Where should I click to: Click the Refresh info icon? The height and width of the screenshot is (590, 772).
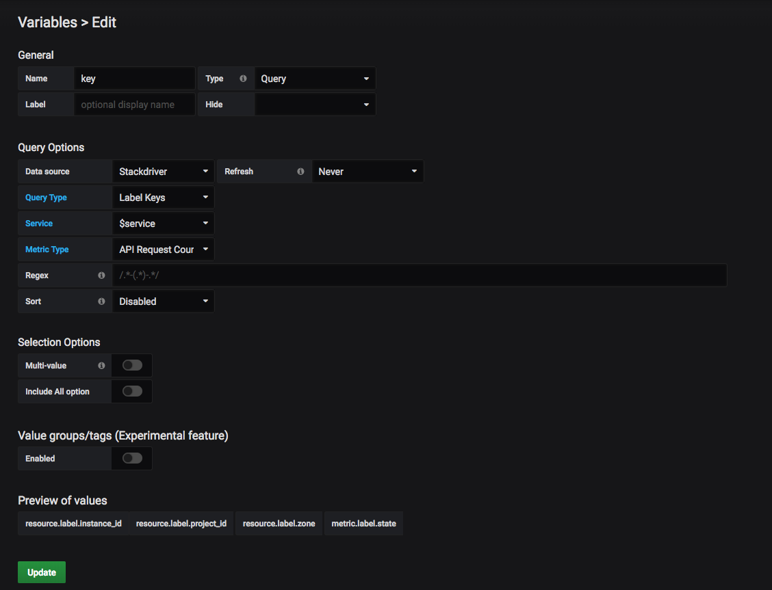300,172
